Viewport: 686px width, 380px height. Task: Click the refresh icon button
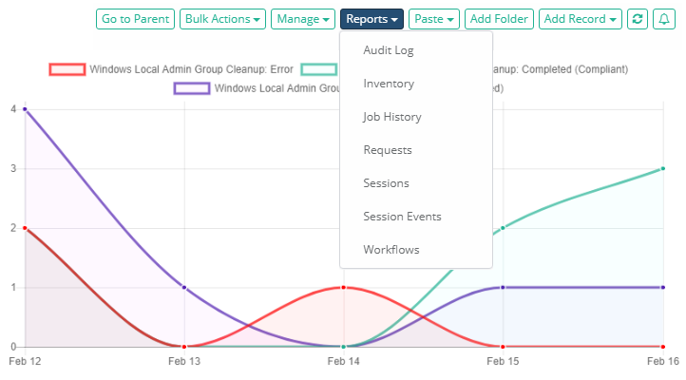[638, 19]
